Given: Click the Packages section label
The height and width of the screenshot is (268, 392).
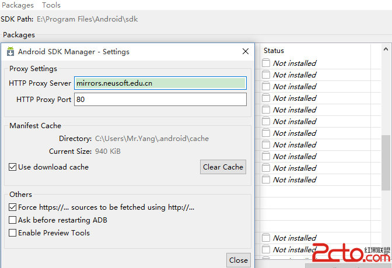Looking at the screenshot, I should tap(19, 35).
